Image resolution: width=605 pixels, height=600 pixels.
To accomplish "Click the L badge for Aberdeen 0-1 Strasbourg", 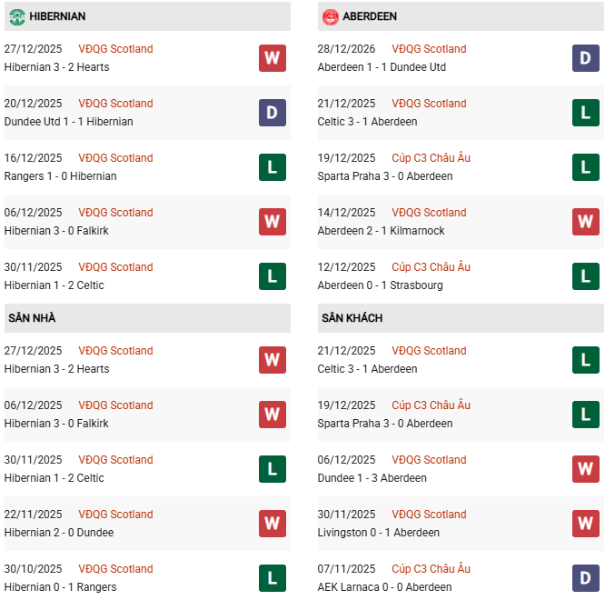I will 586,276.
